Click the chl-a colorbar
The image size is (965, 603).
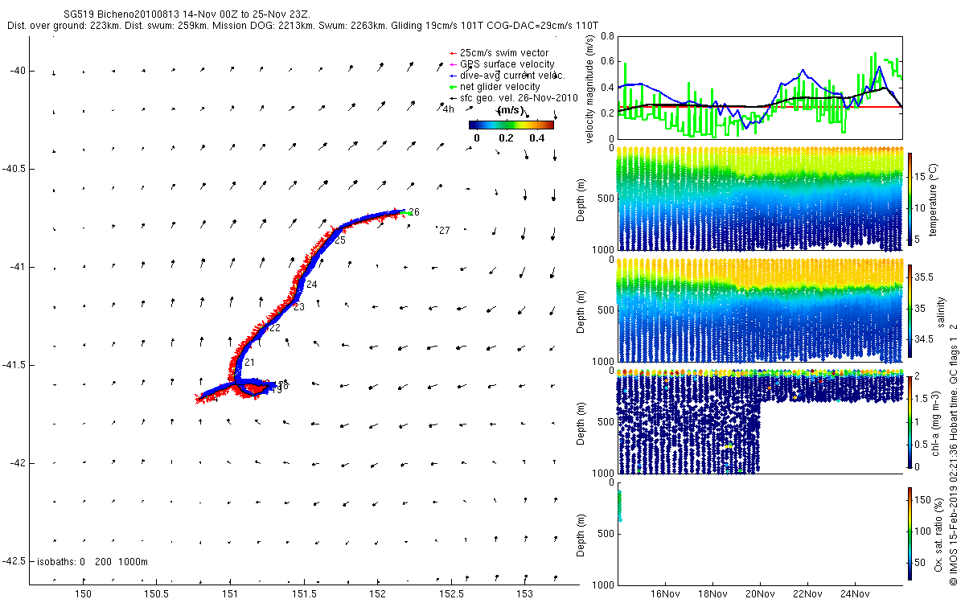click(x=910, y=421)
